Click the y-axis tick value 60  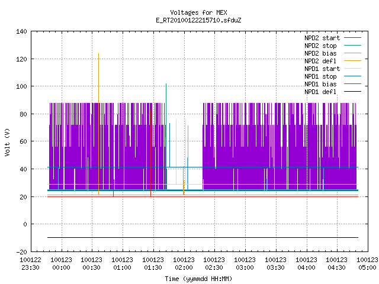pyautogui.click(x=23, y=141)
